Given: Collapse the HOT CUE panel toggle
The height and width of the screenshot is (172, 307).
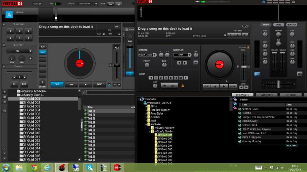Looking at the screenshot, I should (4, 24).
